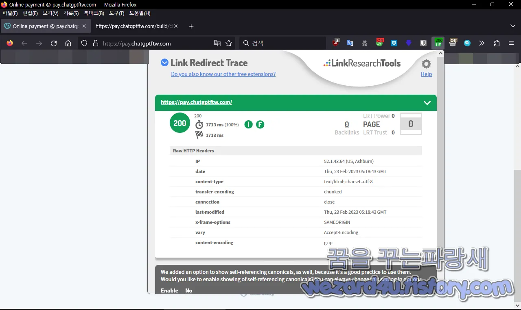Click the translate page icon in the address bar
The image size is (521, 310).
click(x=217, y=43)
